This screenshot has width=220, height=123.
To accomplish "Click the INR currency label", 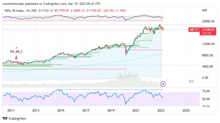I will coord(204,10).
